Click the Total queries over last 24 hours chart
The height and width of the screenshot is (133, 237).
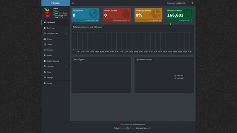133,41
